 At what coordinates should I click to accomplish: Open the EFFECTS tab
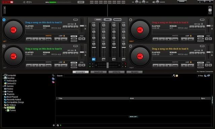coord(117,72)
